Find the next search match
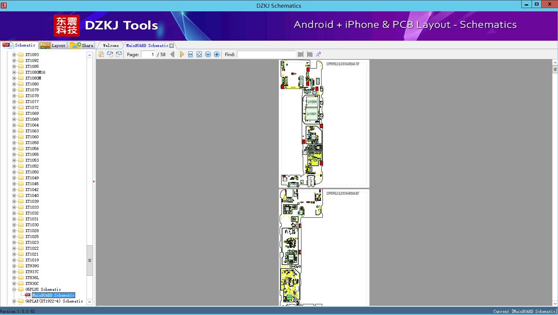558x315 pixels. [x=310, y=54]
